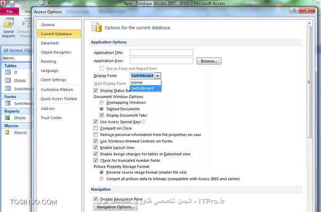Viewport: 321px width, 212px height.
Task: Open the File tab
Action: coord(9,11)
